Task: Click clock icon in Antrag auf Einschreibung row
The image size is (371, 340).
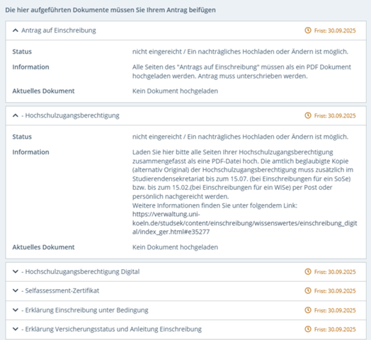Action: pos(308,30)
